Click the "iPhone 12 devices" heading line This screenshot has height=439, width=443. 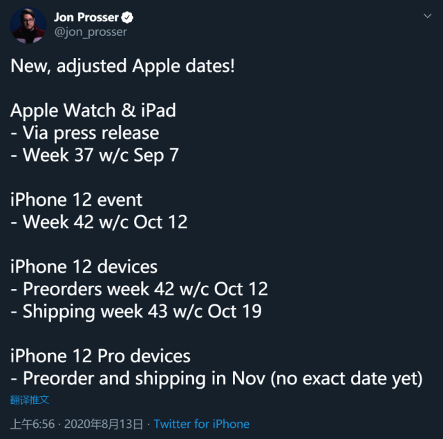(x=84, y=266)
